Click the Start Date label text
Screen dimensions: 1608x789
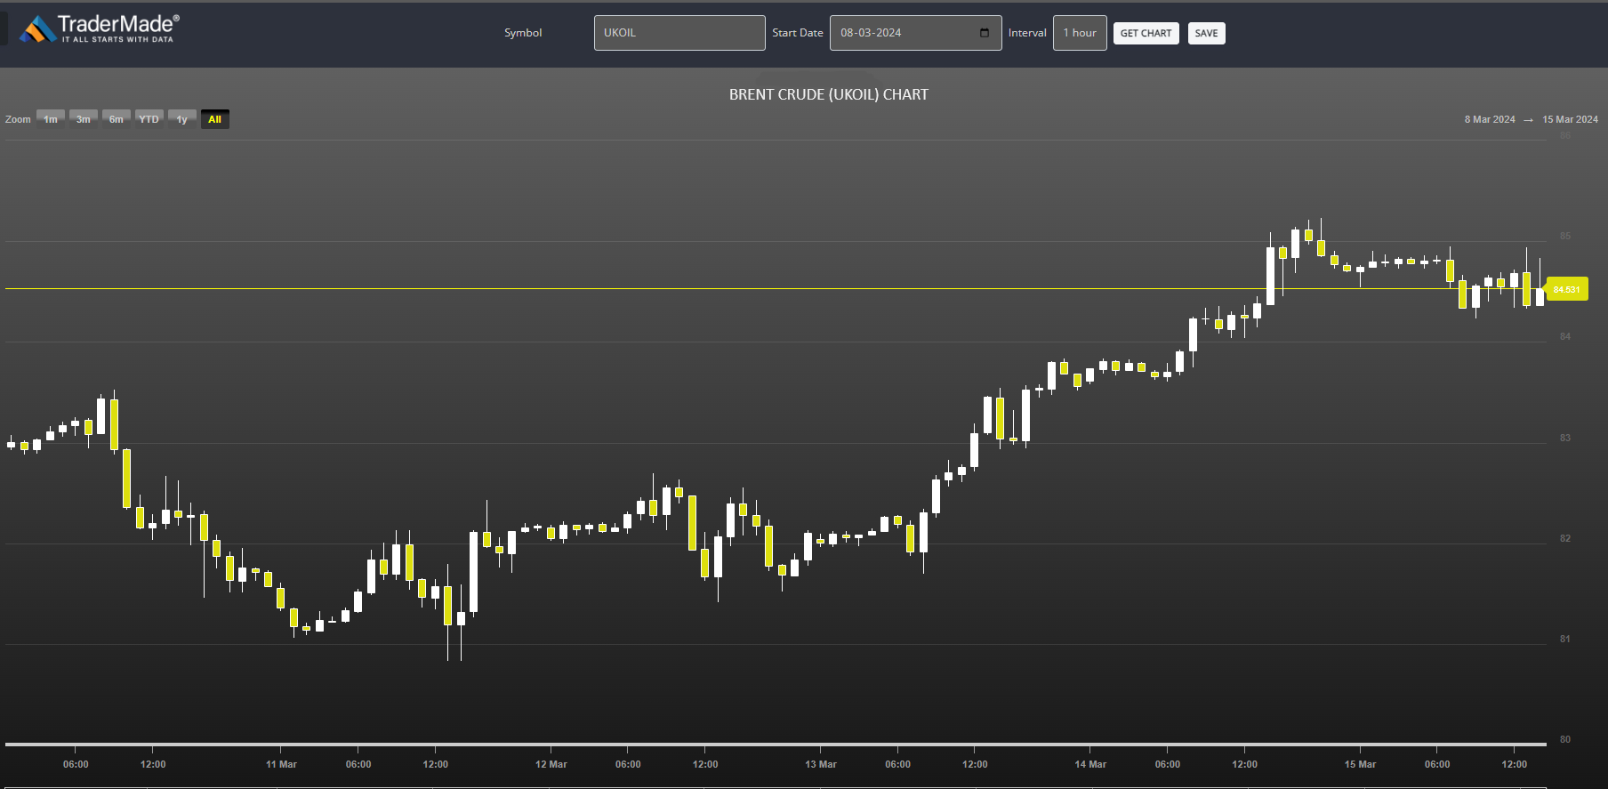click(798, 33)
